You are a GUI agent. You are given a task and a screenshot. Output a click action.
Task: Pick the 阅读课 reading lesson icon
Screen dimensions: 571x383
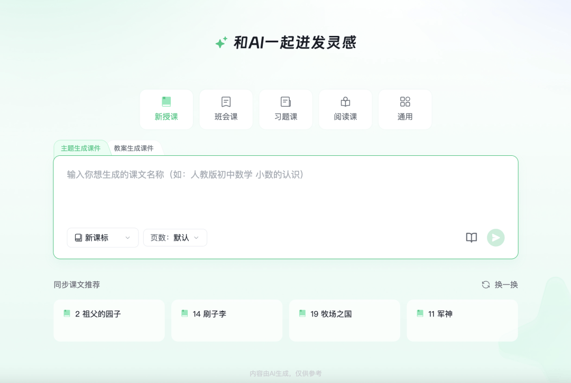tap(345, 102)
